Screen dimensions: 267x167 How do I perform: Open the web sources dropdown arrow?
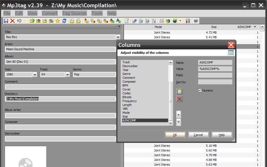(180, 21)
